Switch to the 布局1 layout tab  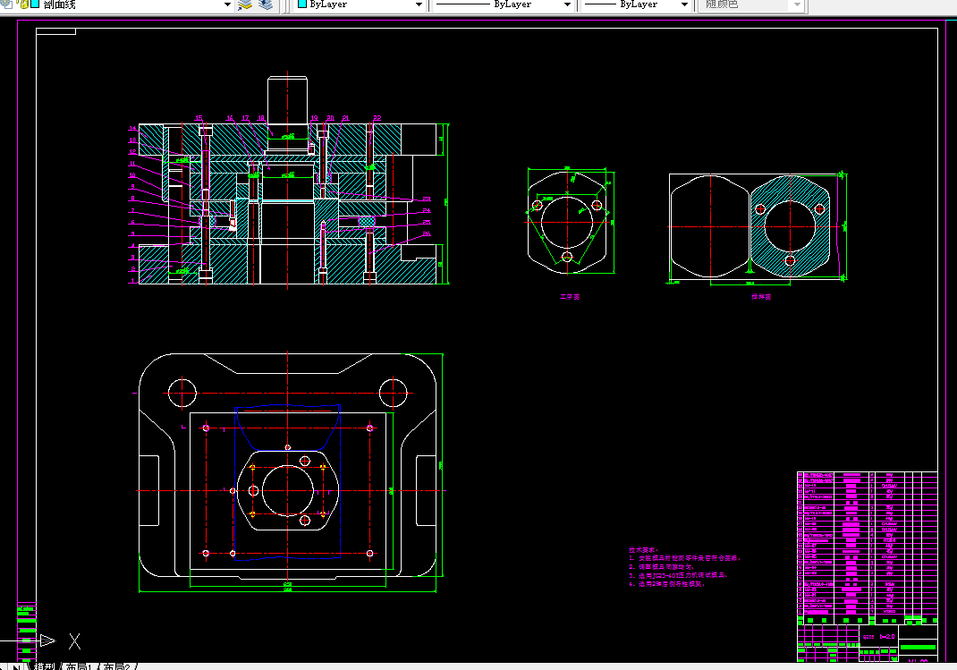pyautogui.click(x=79, y=666)
